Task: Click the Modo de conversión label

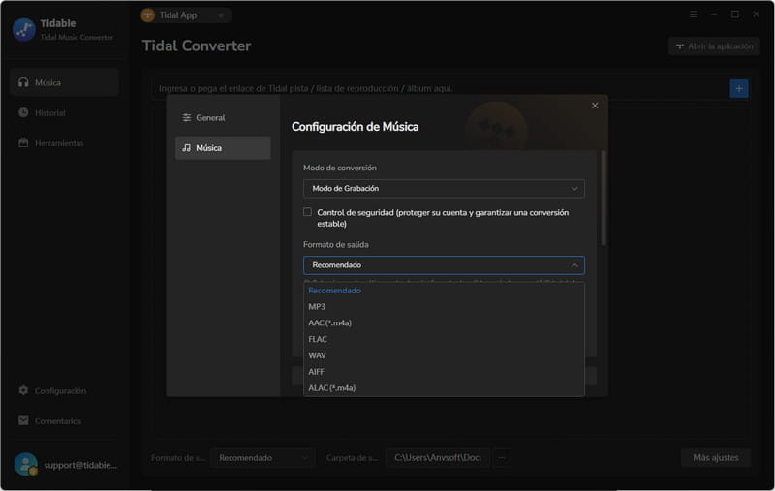Action: [x=340, y=168]
